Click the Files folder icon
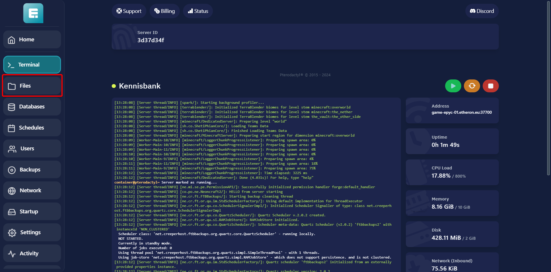551x272 pixels. point(12,86)
